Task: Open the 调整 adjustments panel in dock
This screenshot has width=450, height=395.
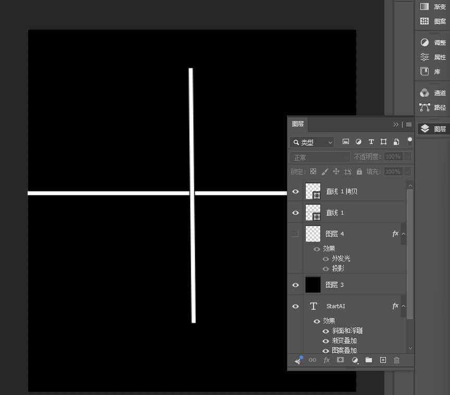Action: (x=433, y=43)
